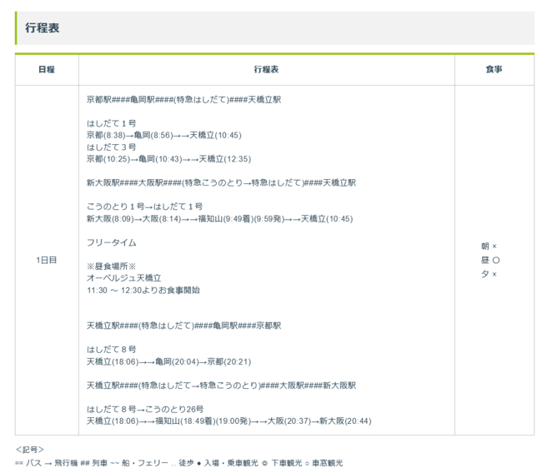Click the timetable line ending 新大阪(20:44)
The width and height of the screenshot is (542, 473).
point(228,421)
